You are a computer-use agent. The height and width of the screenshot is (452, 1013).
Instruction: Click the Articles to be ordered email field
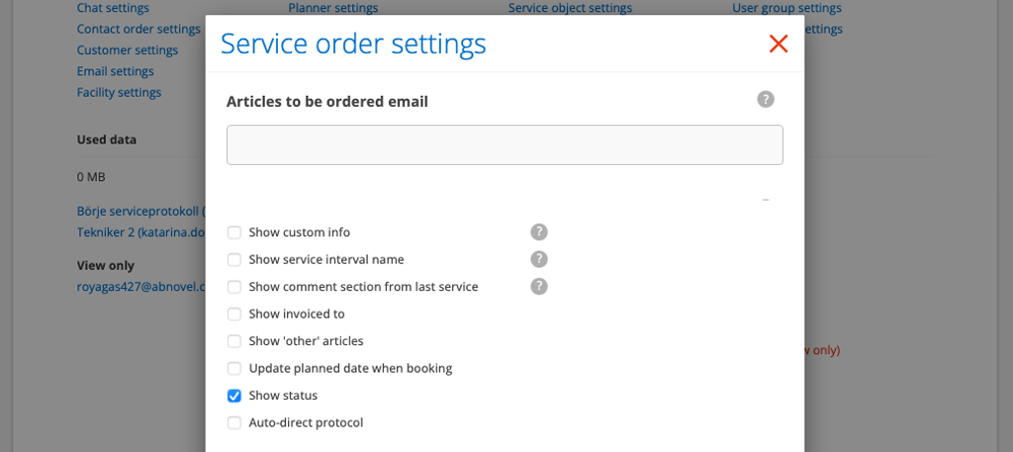pyautogui.click(x=505, y=144)
